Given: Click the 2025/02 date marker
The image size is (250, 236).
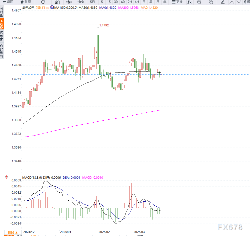Looking at the screenshot, I should 104,232.
